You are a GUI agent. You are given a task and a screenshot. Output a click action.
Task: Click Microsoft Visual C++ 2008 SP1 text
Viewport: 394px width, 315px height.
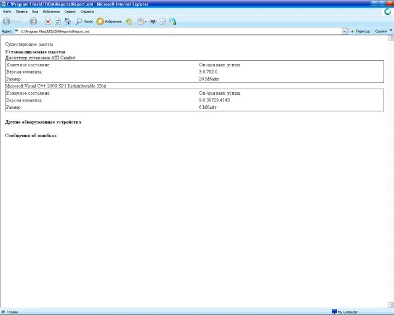55,86
